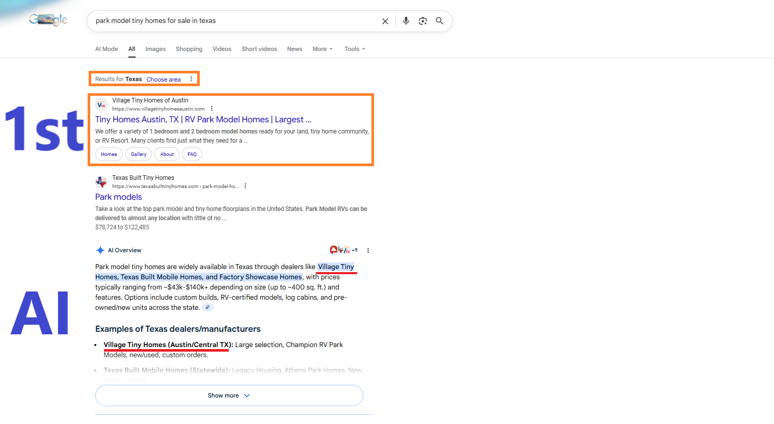Click the AI Overview source link chip icon
The width and height of the screenshot is (774, 424).
click(208, 307)
